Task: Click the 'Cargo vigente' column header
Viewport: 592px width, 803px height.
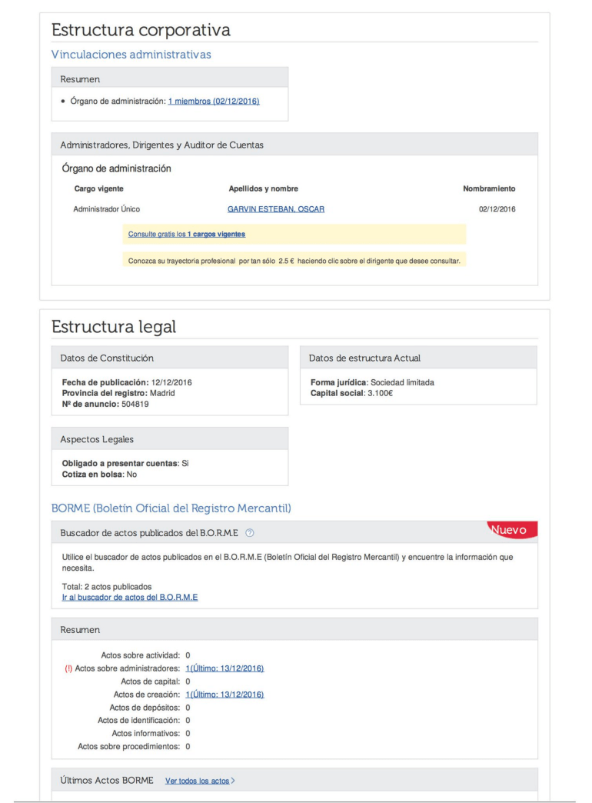Action: 98,188
